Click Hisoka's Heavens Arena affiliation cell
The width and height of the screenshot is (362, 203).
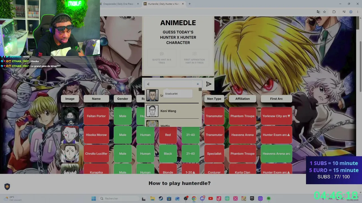tap(242, 135)
